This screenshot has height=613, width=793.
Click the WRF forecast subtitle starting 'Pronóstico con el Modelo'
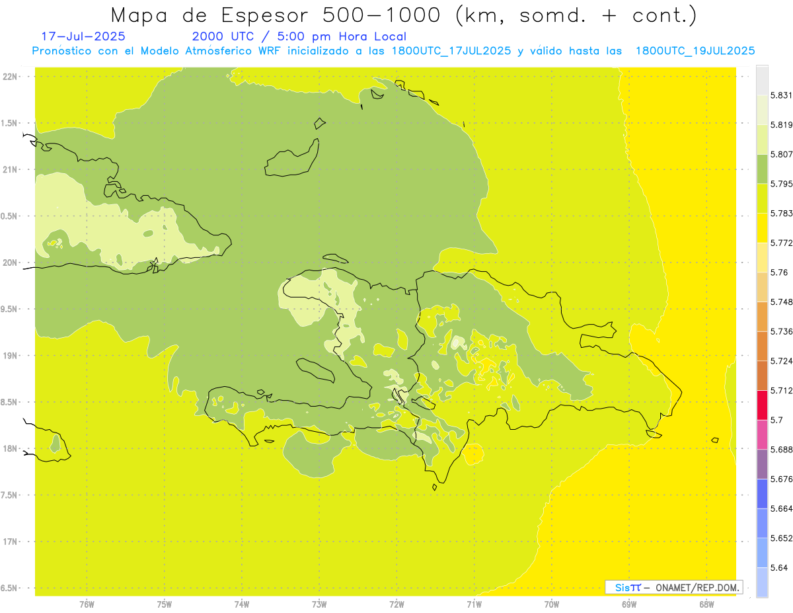point(393,51)
